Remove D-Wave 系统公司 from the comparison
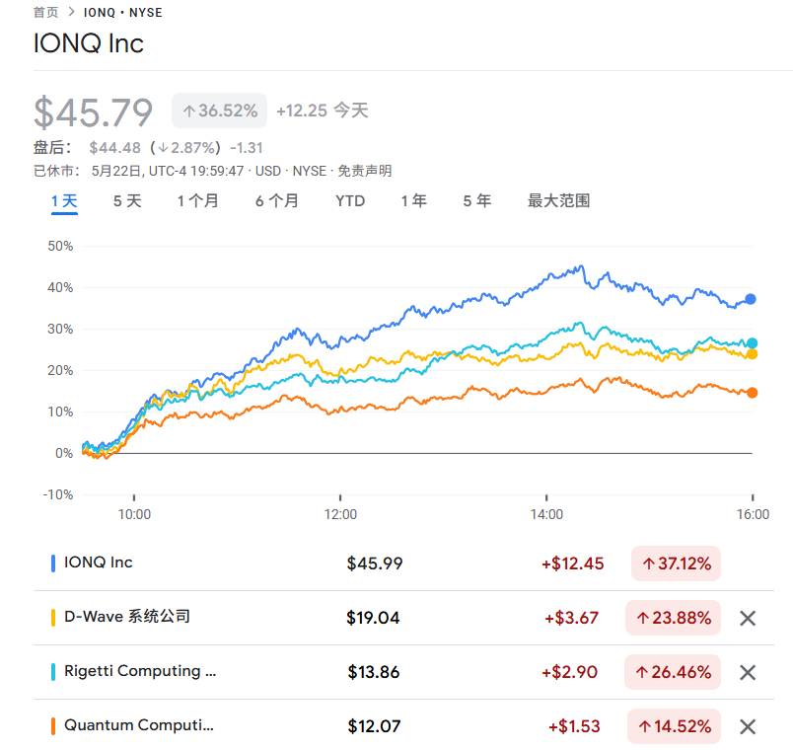Screen dimensions: 793x750 click(x=748, y=617)
